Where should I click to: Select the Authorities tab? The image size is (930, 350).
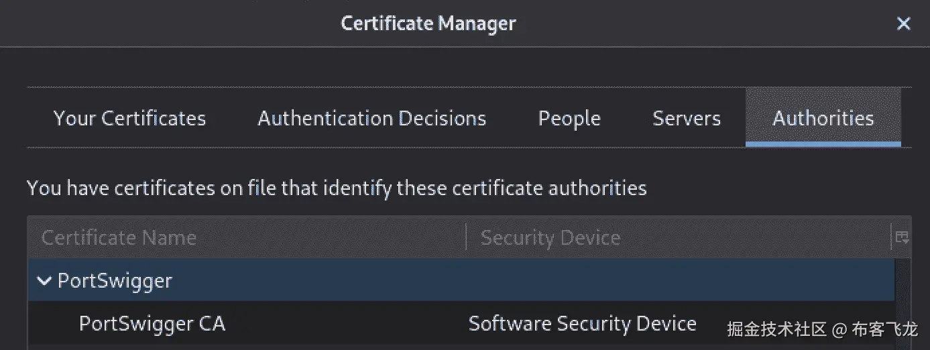823,119
